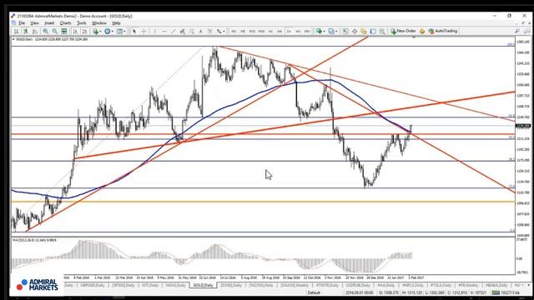Open the templates dropdown
The width and height of the screenshot is (534, 300).
tap(121, 32)
